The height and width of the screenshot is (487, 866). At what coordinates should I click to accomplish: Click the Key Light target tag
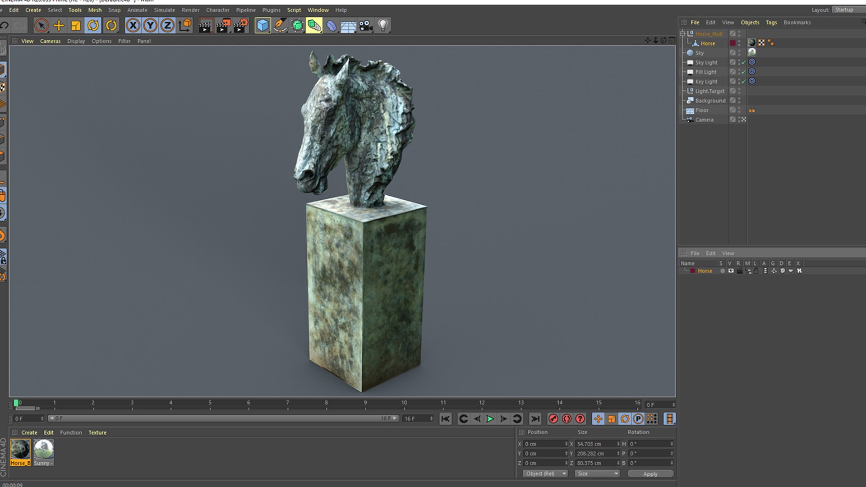[x=752, y=81]
